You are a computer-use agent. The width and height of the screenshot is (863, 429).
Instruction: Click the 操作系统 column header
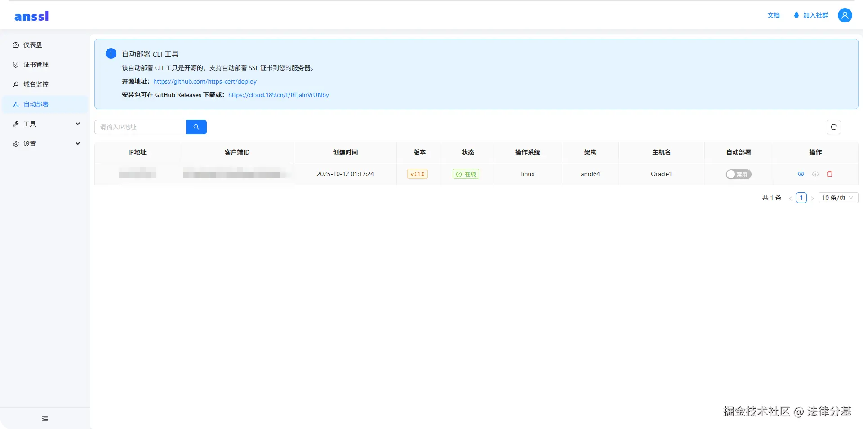(528, 152)
